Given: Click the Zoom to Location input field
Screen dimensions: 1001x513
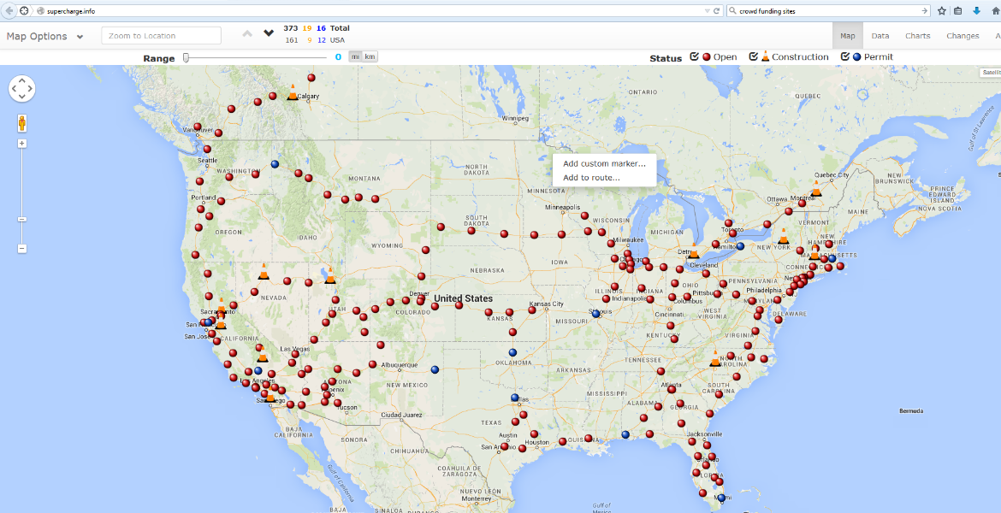Looking at the screenshot, I should (161, 36).
